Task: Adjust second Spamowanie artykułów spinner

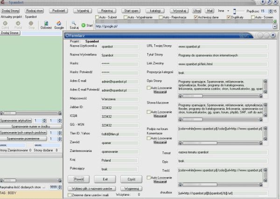Action: coord(59,121)
